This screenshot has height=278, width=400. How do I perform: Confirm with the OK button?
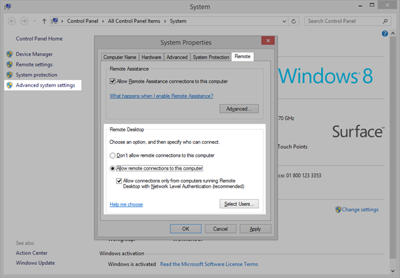tap(186, 229)
